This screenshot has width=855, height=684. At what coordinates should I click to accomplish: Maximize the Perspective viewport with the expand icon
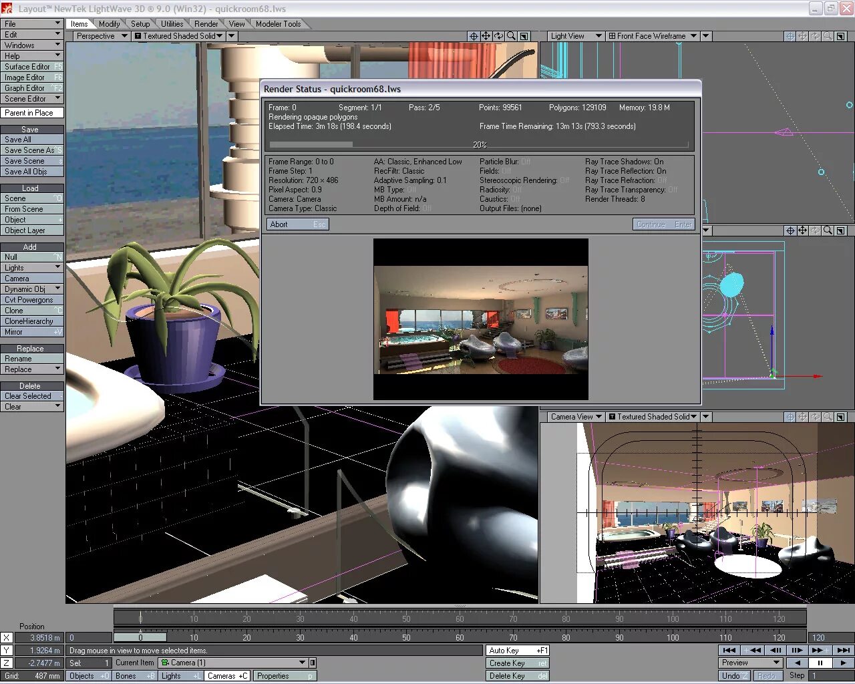pos(524,36)
